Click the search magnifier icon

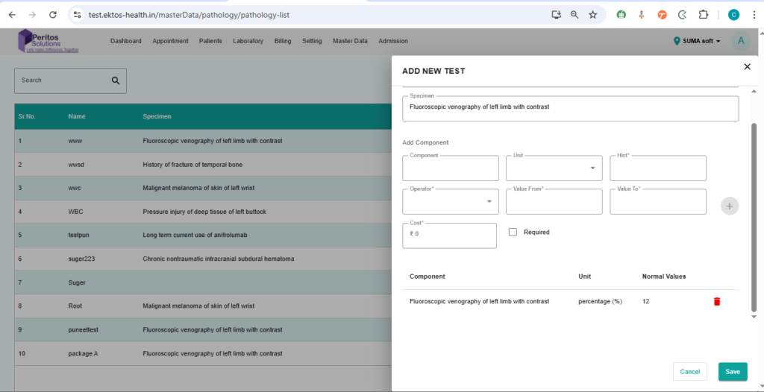(116, 80)
